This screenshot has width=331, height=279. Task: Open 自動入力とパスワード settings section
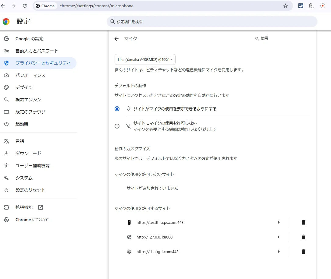point(37,51)
